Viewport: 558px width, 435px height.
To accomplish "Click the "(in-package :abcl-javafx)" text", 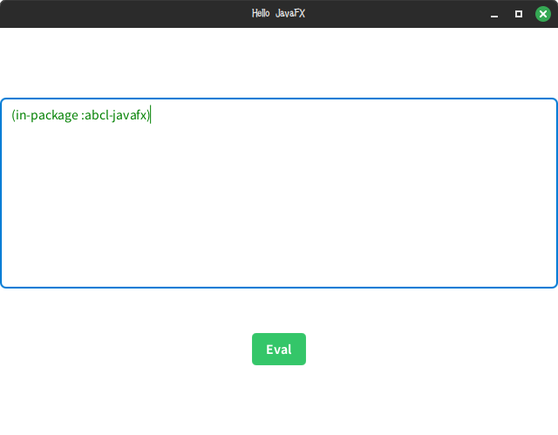I will [x=81, y=115].
